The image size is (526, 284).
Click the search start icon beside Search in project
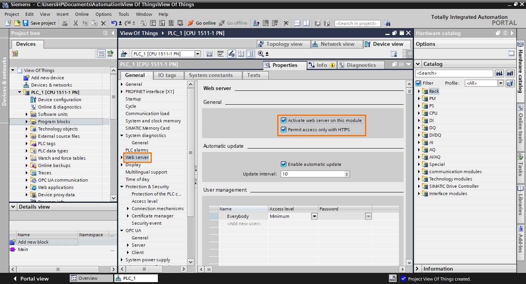click(387, 23)
